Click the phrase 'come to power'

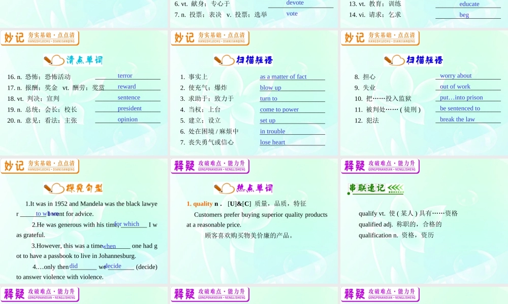coord(279,109)
